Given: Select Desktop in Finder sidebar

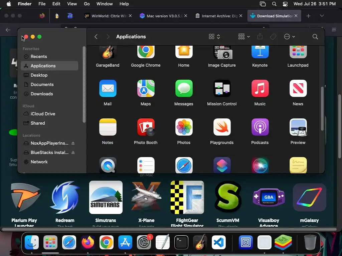Looking at the screenshot, I should pyautogui.click(x=49, y=75).
